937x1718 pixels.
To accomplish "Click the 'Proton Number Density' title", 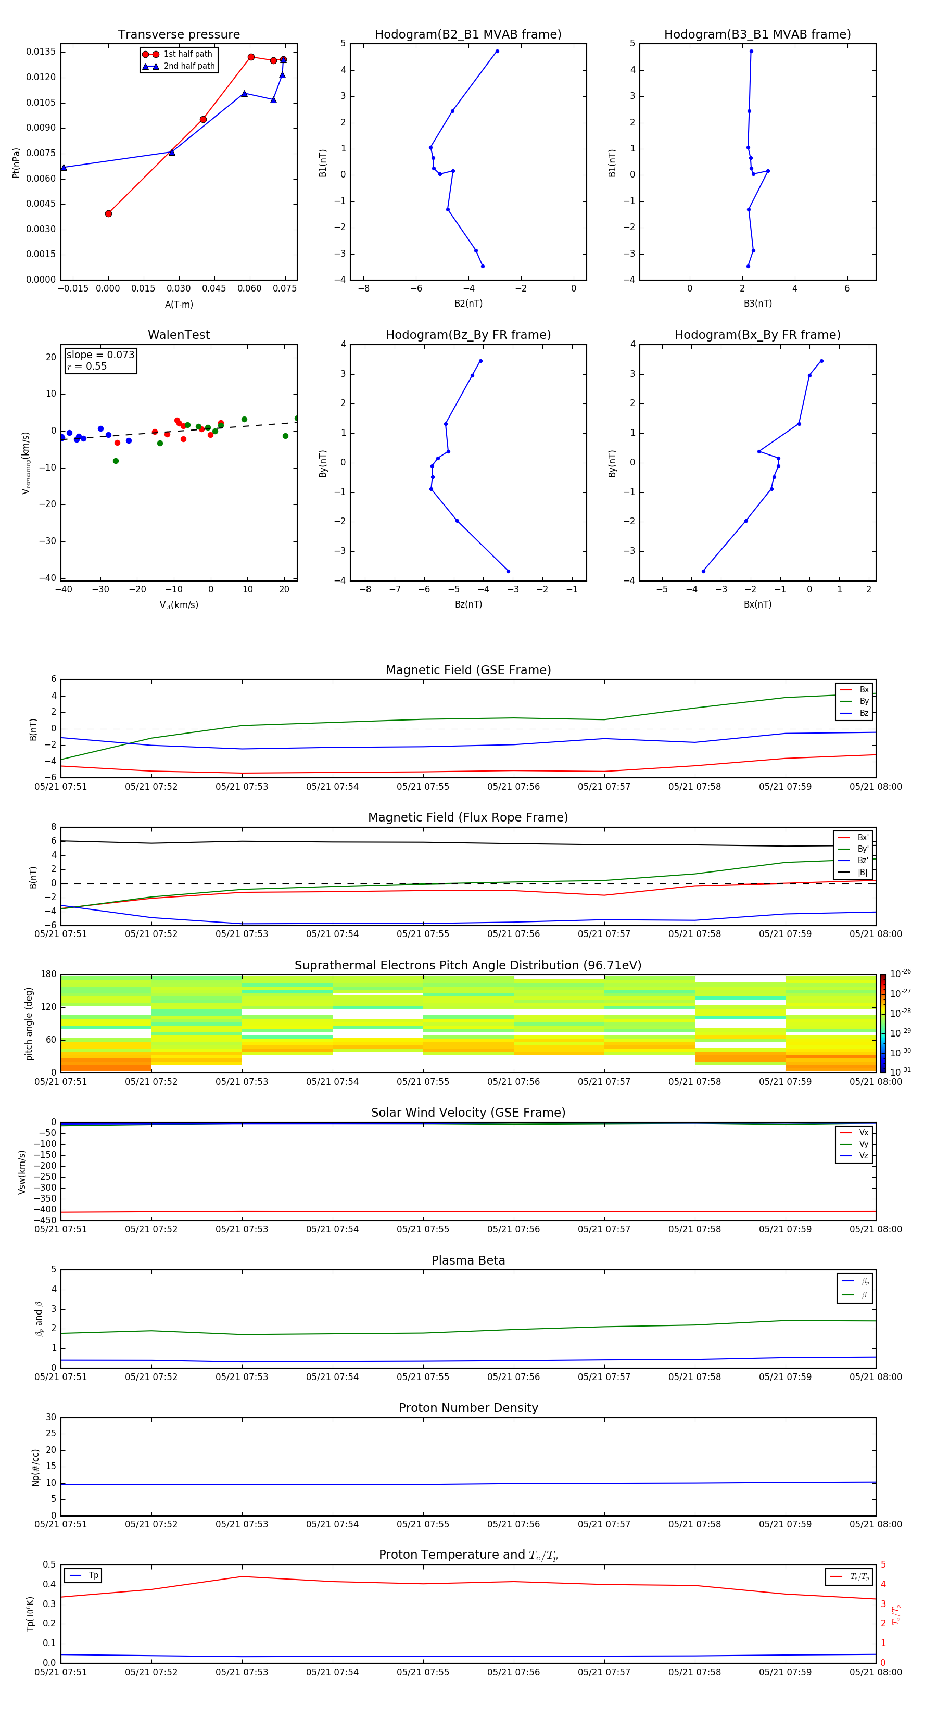I will coord(468,1408).
